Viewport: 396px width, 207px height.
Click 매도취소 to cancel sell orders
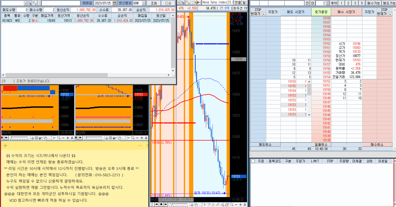tap(265, 144)
